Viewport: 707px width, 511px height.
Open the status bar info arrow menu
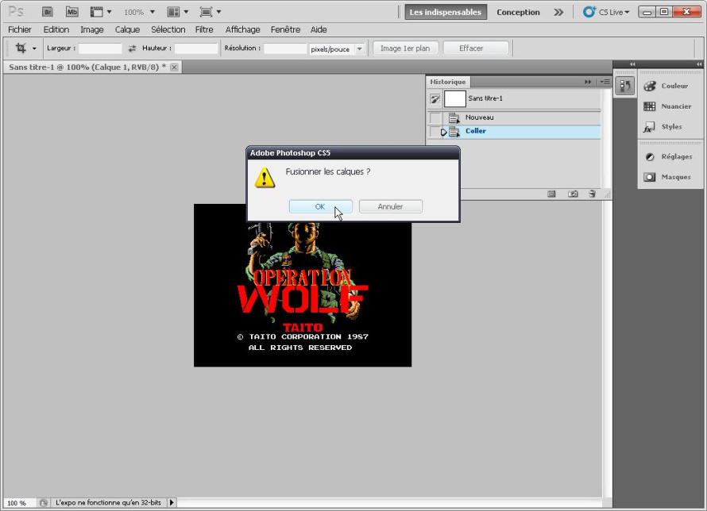click(x=172, y=502)
